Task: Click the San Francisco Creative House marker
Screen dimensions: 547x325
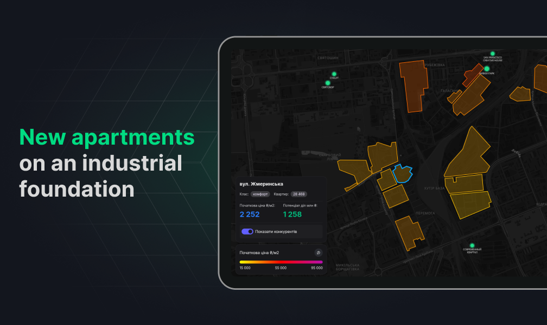Action: tap(492, 54)
